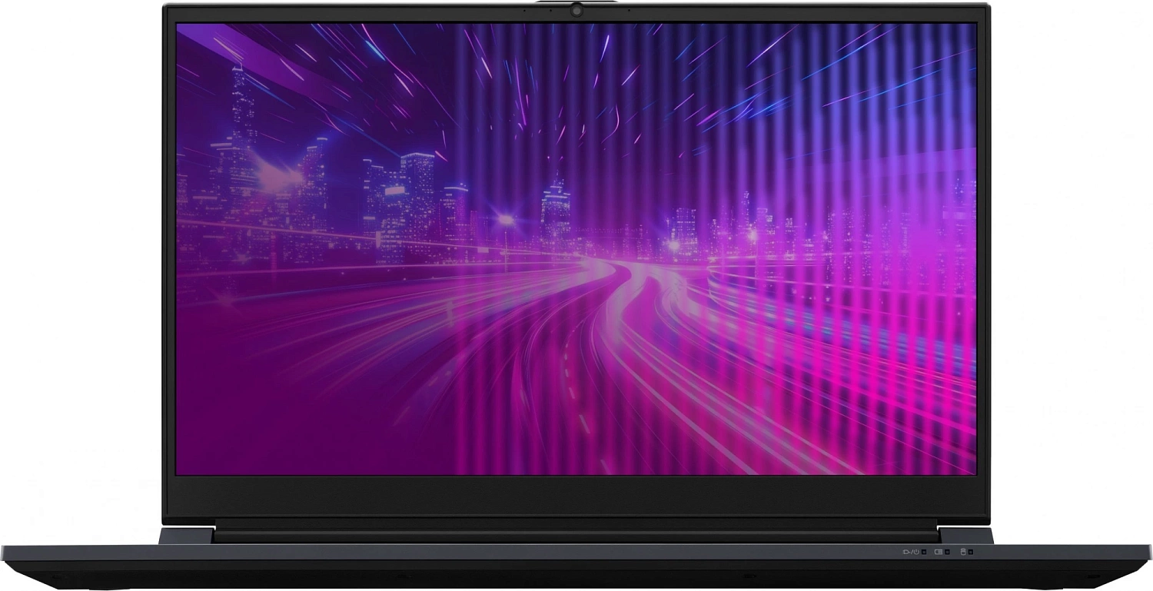This screenshot has width=1153, height=591.
Task: Click the tall skyscraper at wallpaper's left edge
Action: tap(241, 115)
